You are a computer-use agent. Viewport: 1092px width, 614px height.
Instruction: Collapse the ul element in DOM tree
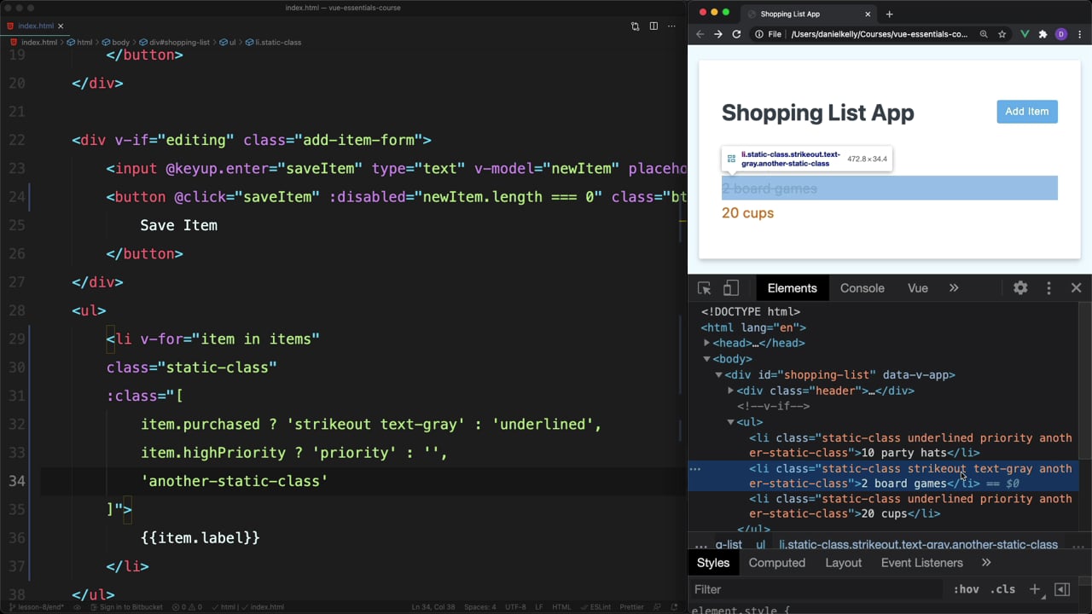(x=730, y=422)
